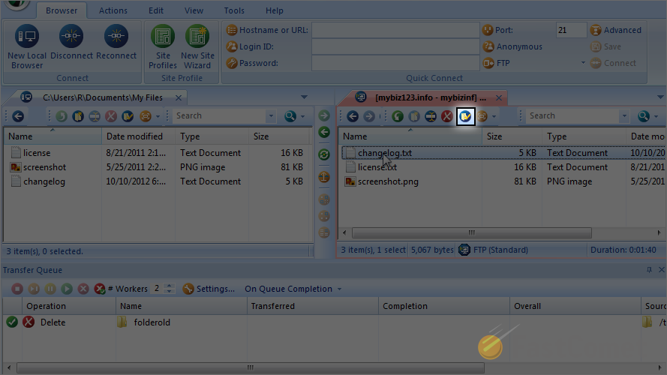This screenshot has width=667, height=375.
Task: Click the Advanced button in Quick Connect
Action: (x=616, y=30)
